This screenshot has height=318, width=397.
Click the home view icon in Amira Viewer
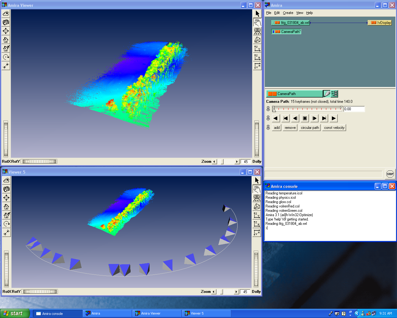(x=6, y=40)
